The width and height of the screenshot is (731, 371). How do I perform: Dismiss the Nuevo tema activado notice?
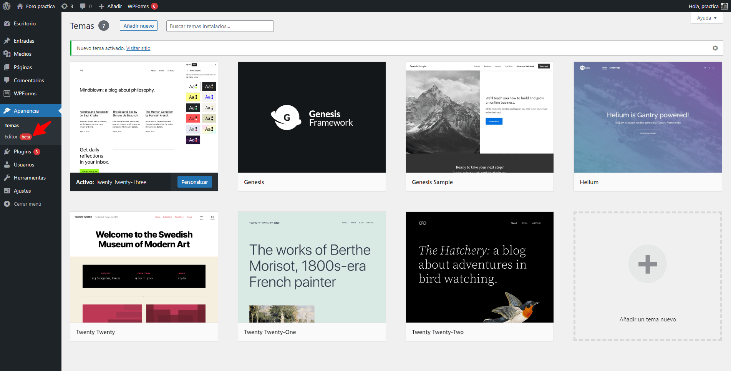click(x=715, y=48)
